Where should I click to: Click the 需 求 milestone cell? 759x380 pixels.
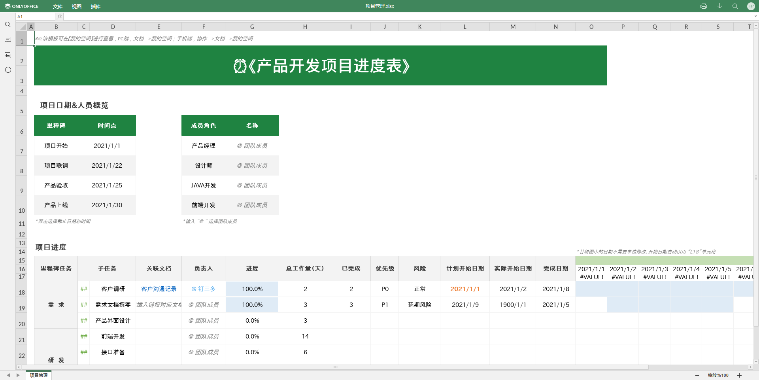(x=56, y=305)
